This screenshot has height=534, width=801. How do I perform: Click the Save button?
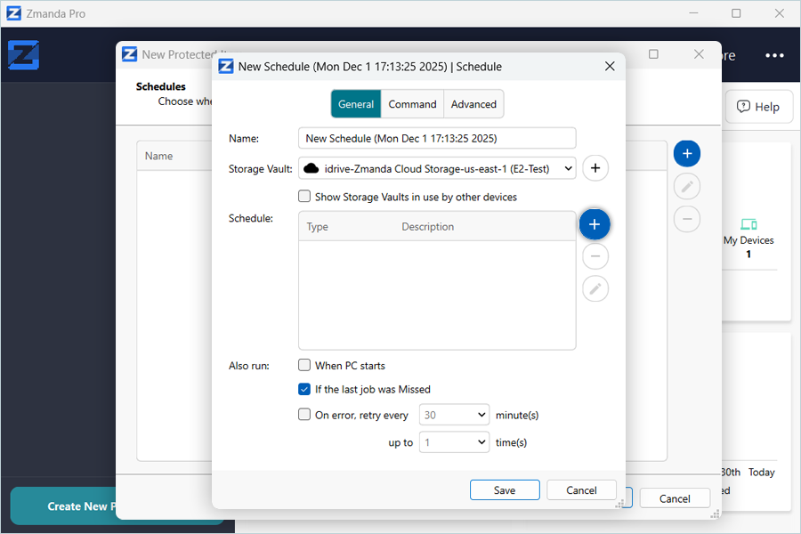[505, 490]
